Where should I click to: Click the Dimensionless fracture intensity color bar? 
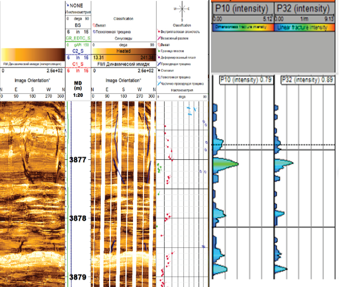(242, 27)
